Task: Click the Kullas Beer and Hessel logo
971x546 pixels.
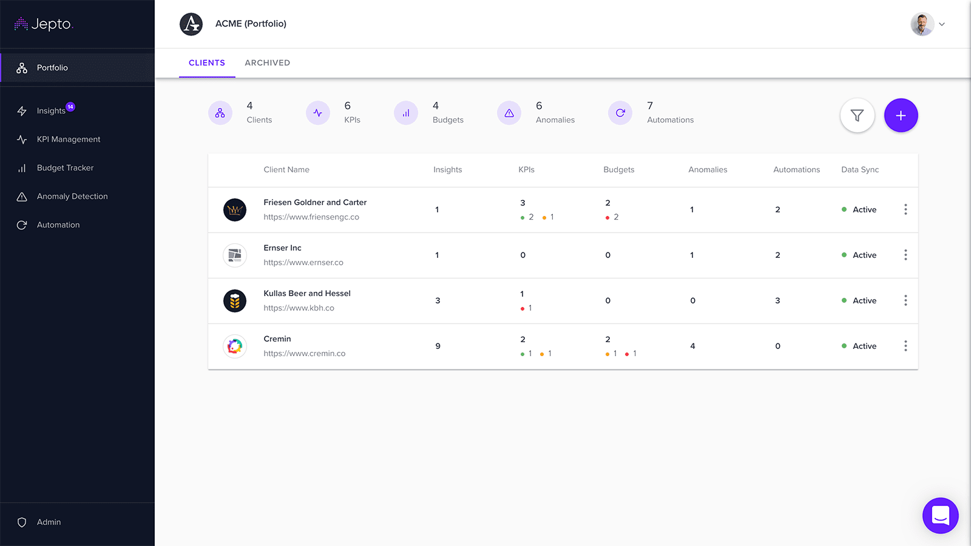Action: [x=235, y=301]
